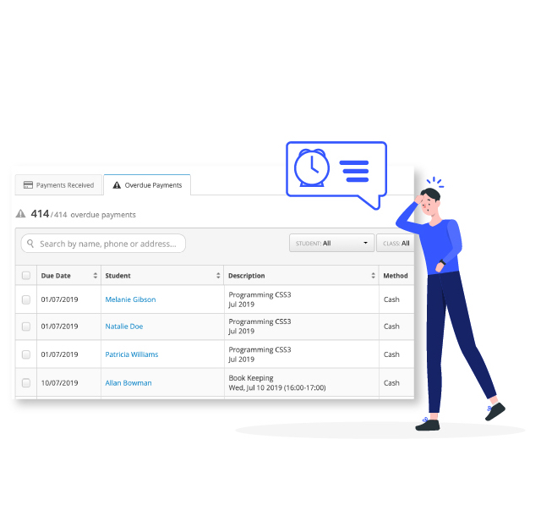Viewport: 541px width, 505px height.
Task: Open the Allan Bowman student link
Action: (x=128, y=382)
